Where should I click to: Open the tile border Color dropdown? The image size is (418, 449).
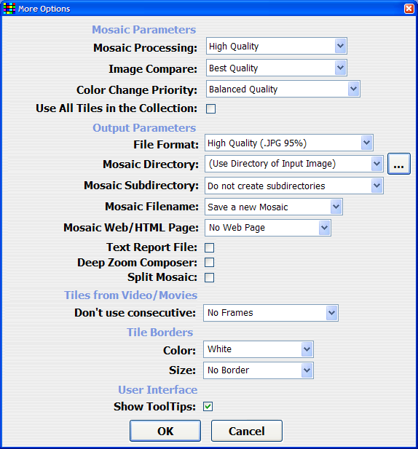259,349
